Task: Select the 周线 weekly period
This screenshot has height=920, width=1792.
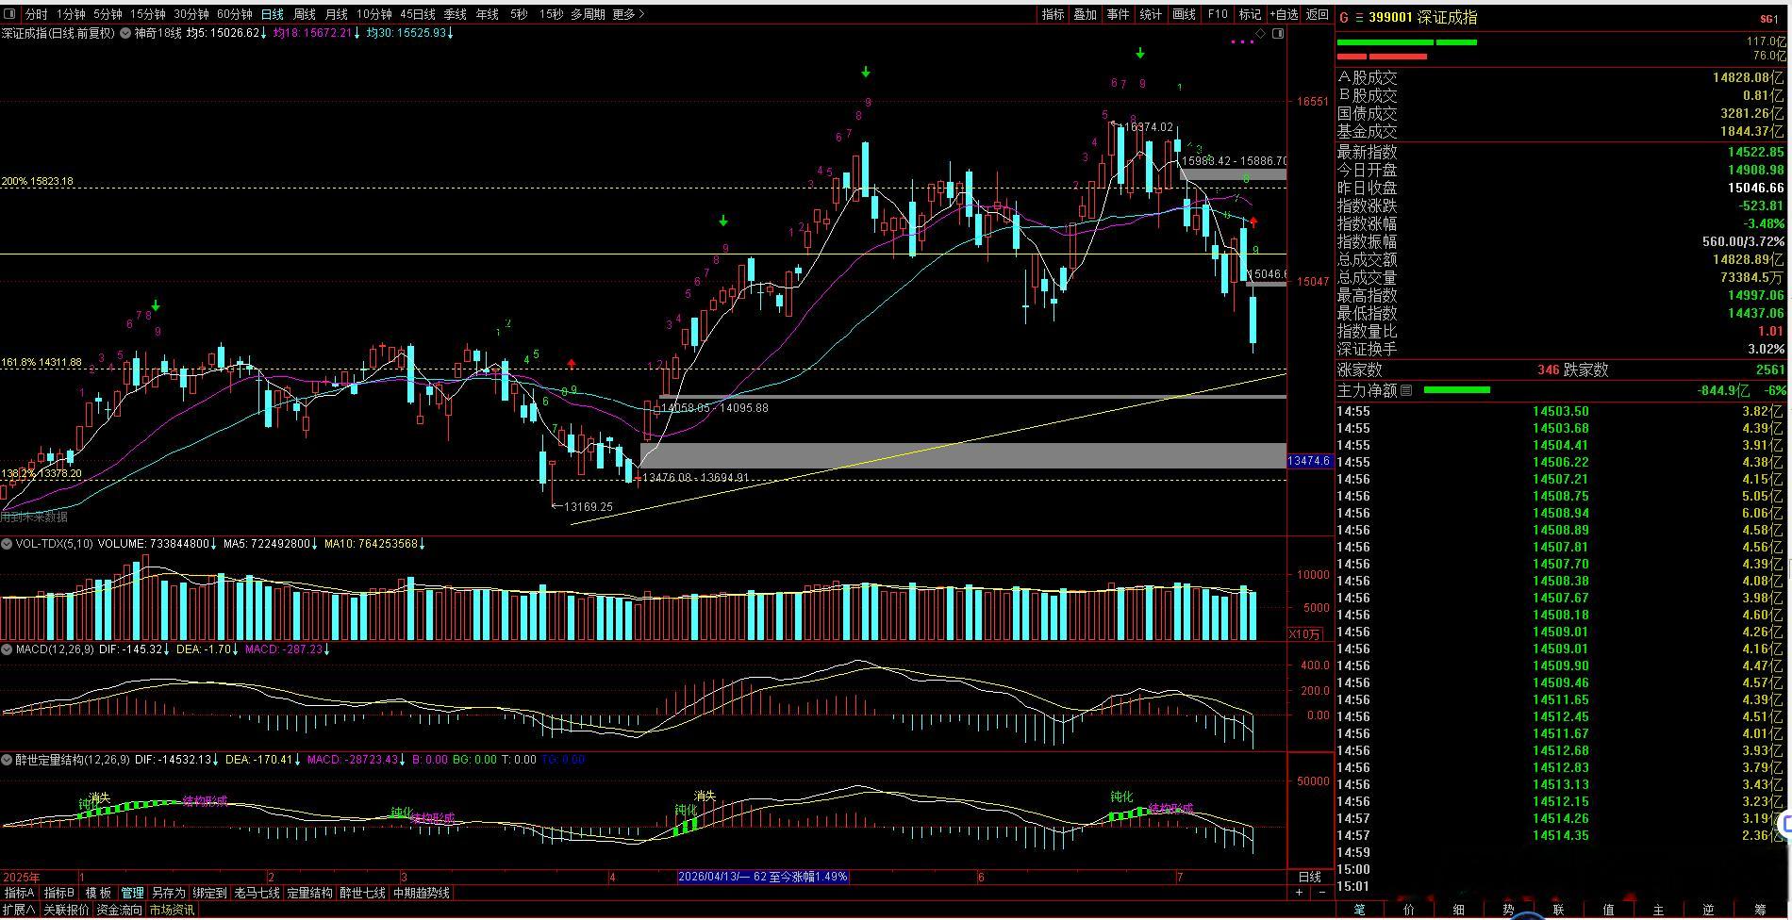Action: 304,14
